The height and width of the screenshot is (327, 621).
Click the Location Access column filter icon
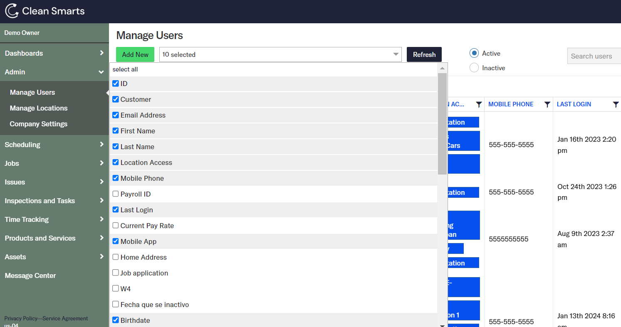pos(479,104)
